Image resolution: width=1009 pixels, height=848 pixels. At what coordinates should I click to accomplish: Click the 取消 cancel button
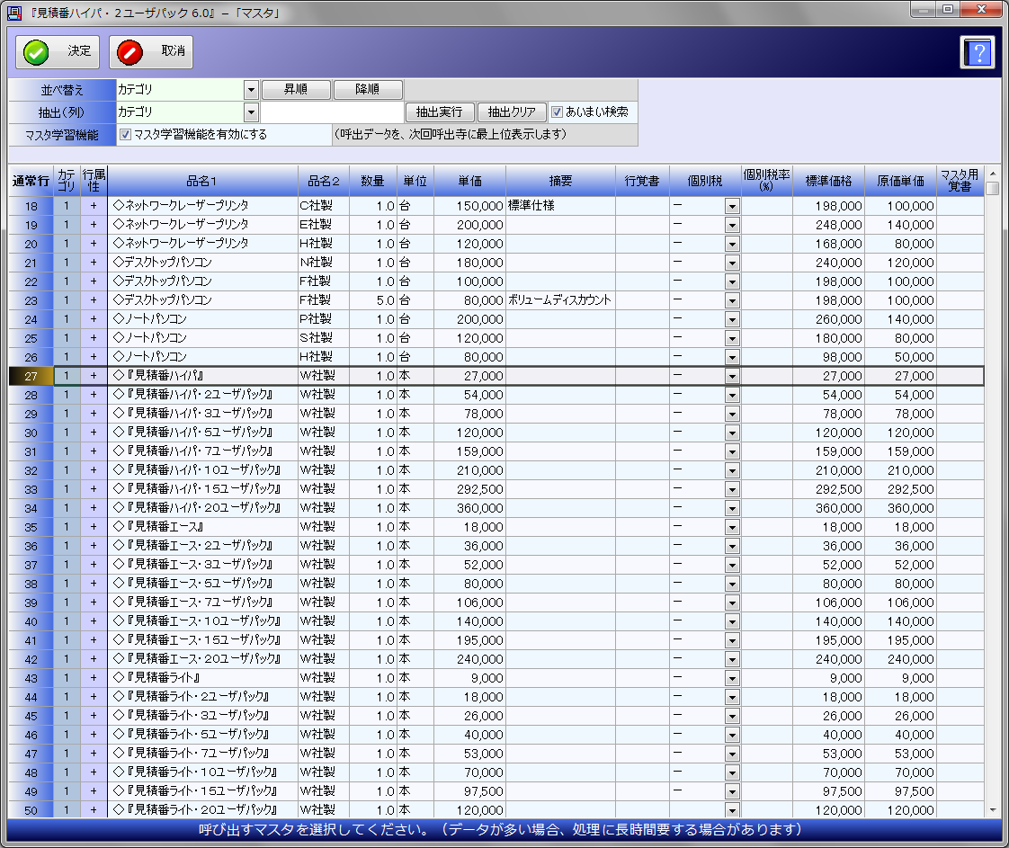pos(151,51)
